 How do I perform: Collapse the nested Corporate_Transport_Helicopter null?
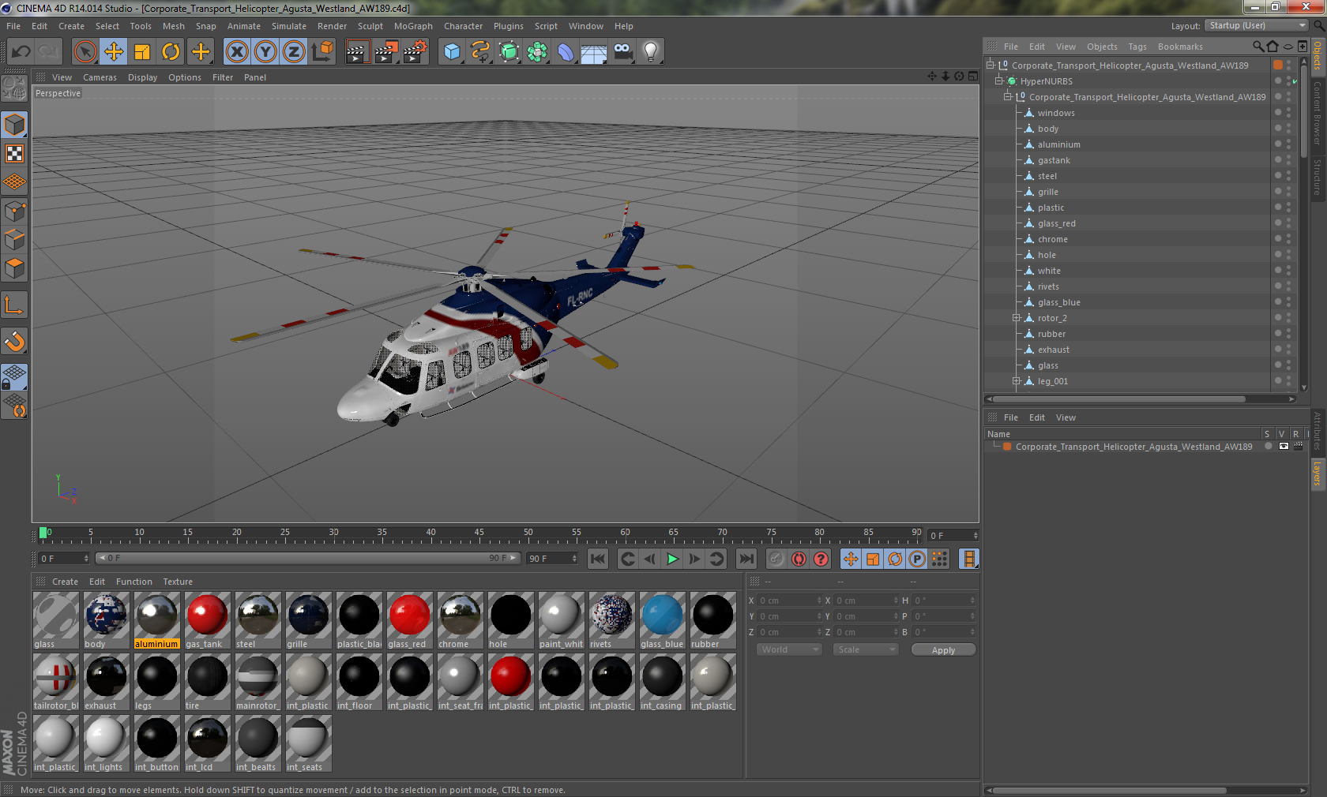(x=1008, y=97)
